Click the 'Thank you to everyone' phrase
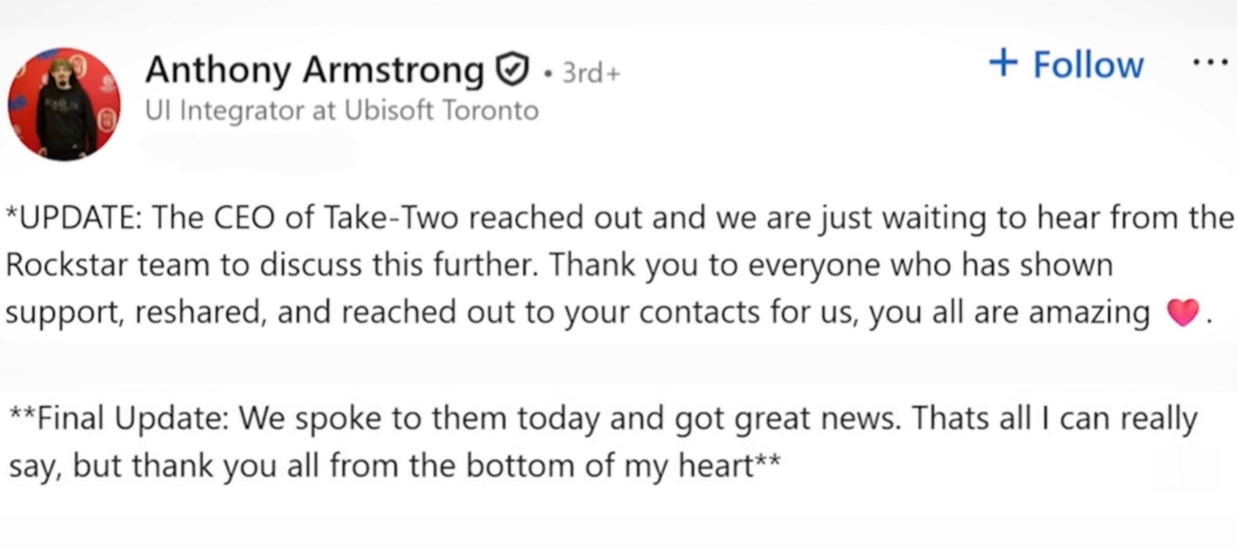 click(x=714, y=265)
